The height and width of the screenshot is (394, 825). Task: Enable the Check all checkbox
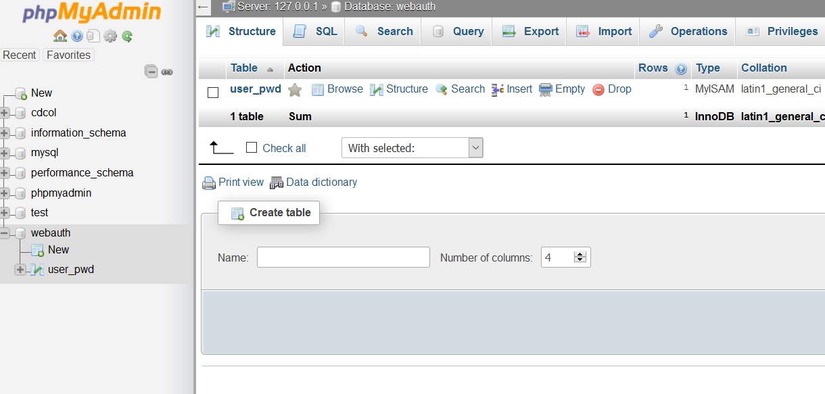point(252,148)
